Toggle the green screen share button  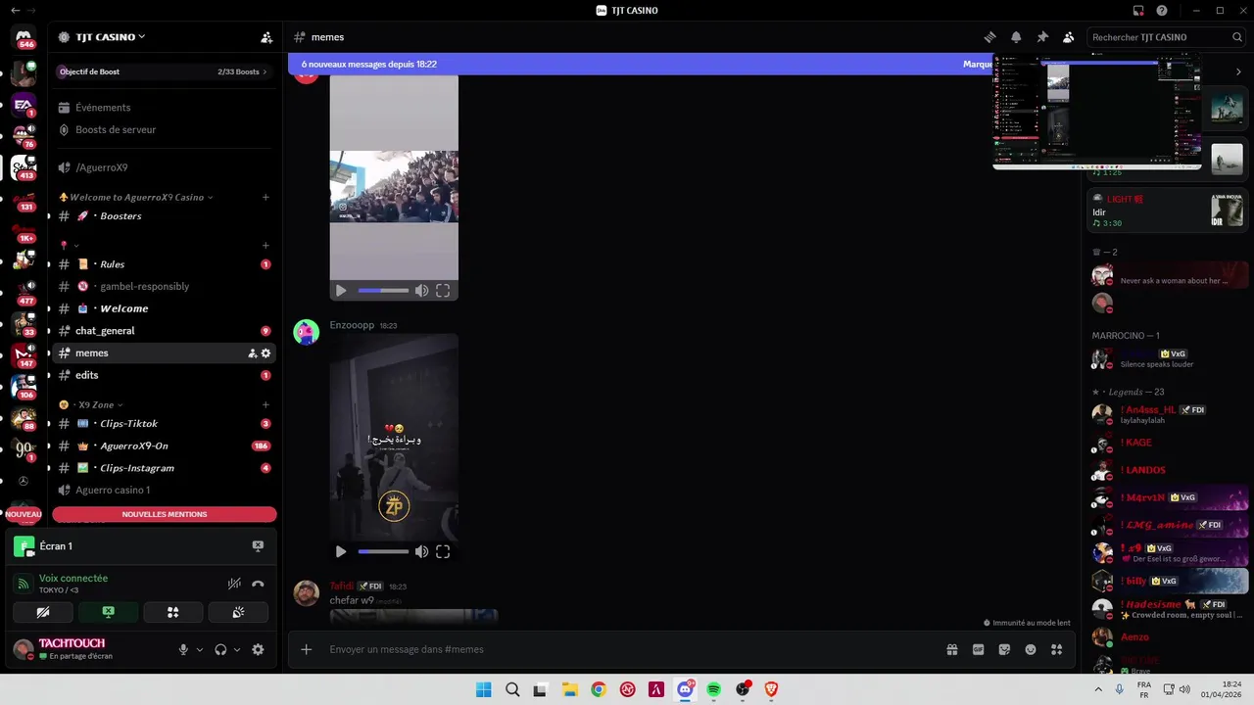pos(108,612)
